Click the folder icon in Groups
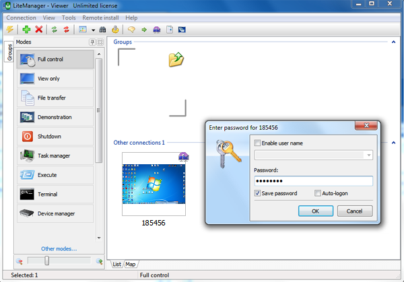This screenshot has height=282, width=404. point(176,59)
